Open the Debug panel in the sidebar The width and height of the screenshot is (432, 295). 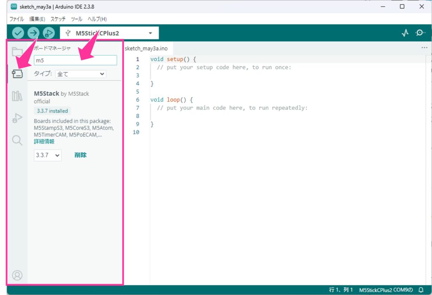[17, 118]
